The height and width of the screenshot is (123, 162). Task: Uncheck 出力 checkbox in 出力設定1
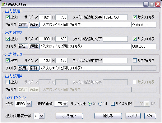[7, 17]
